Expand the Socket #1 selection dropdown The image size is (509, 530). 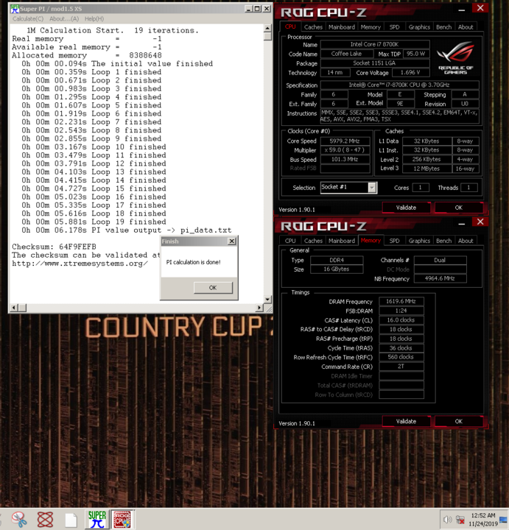pos(372,187)
